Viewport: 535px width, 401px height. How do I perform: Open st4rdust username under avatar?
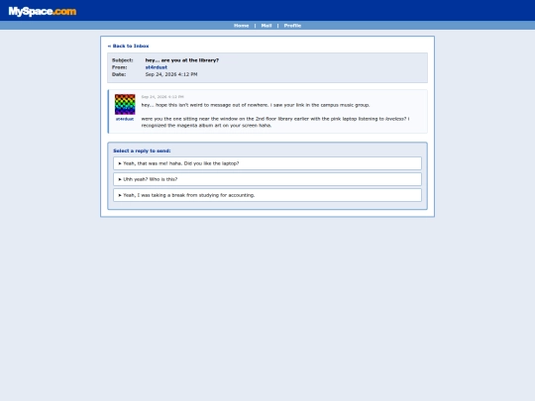point(125,119)
